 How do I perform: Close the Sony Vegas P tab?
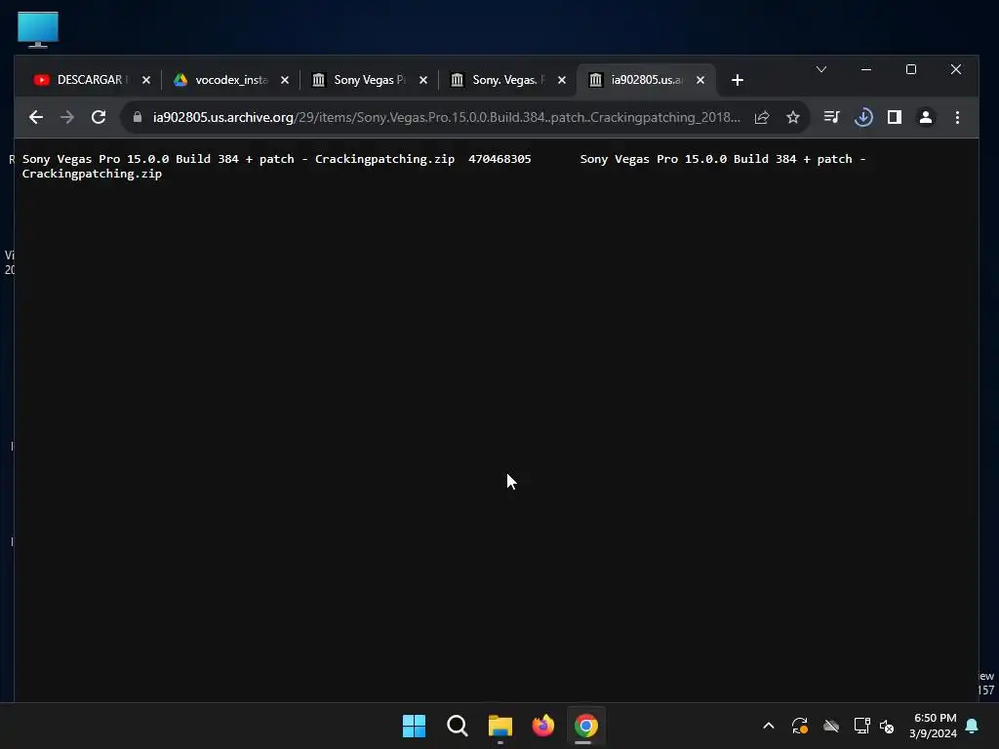pos(423,80)
